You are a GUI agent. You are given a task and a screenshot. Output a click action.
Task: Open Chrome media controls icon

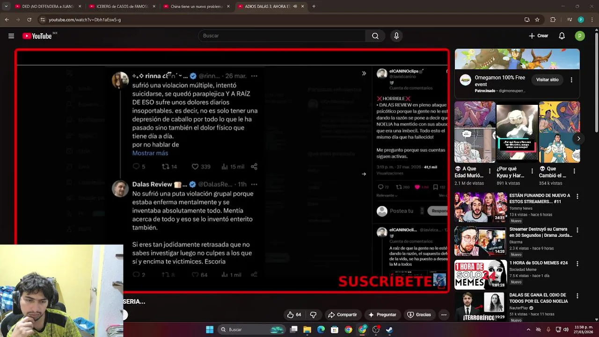pyautogui.click(x=570, y=20)
